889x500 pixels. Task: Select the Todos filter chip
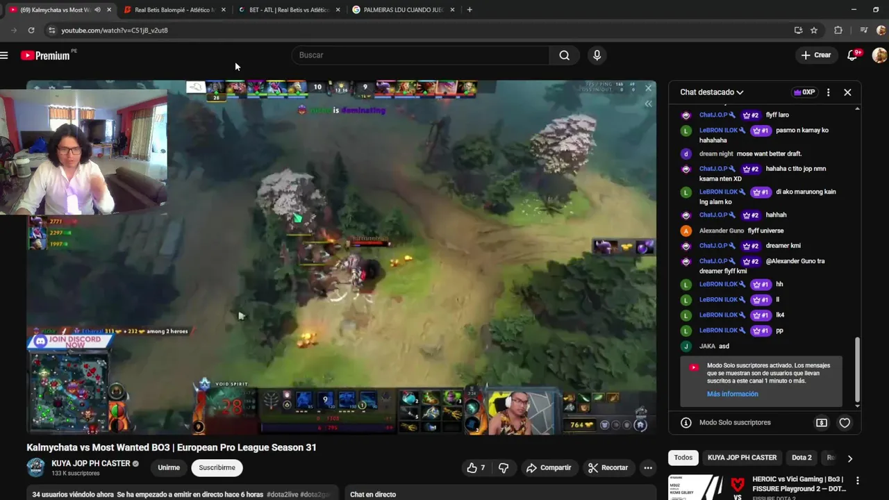tap(683, 458)
